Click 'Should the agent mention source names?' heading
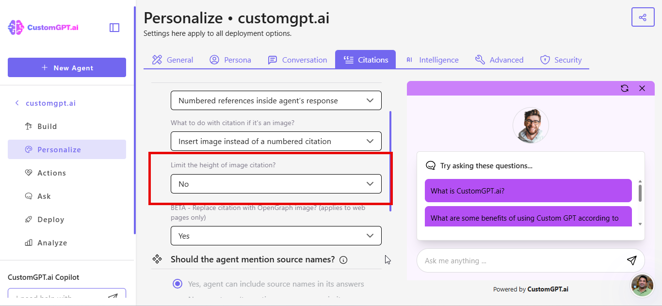Viewport: 662px width, 306px height. coord(253,259)
